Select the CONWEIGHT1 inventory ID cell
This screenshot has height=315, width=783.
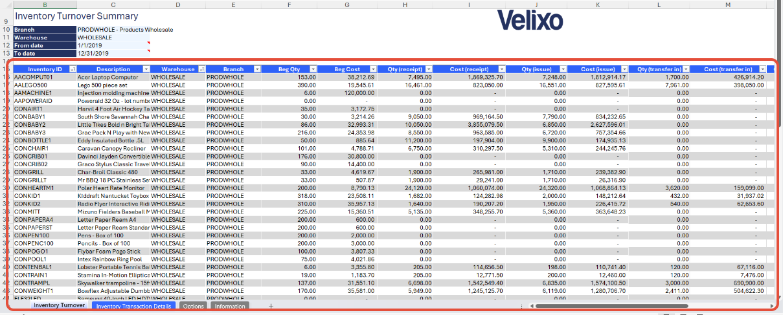pos(45,290)
